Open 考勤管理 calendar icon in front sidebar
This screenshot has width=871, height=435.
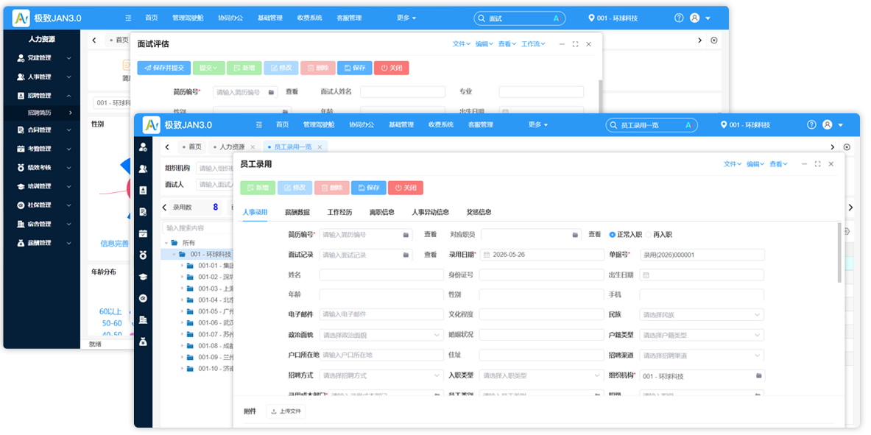click(x=144, y=233)
